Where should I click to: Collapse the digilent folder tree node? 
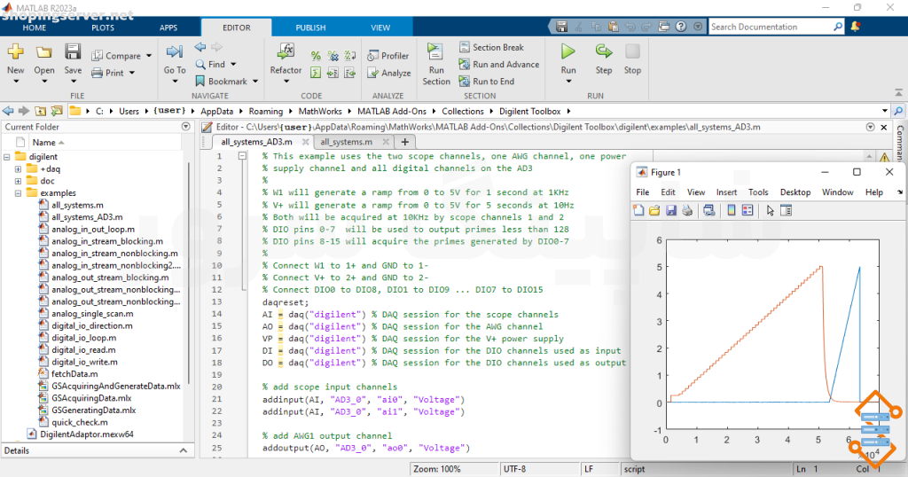(7, 157)
